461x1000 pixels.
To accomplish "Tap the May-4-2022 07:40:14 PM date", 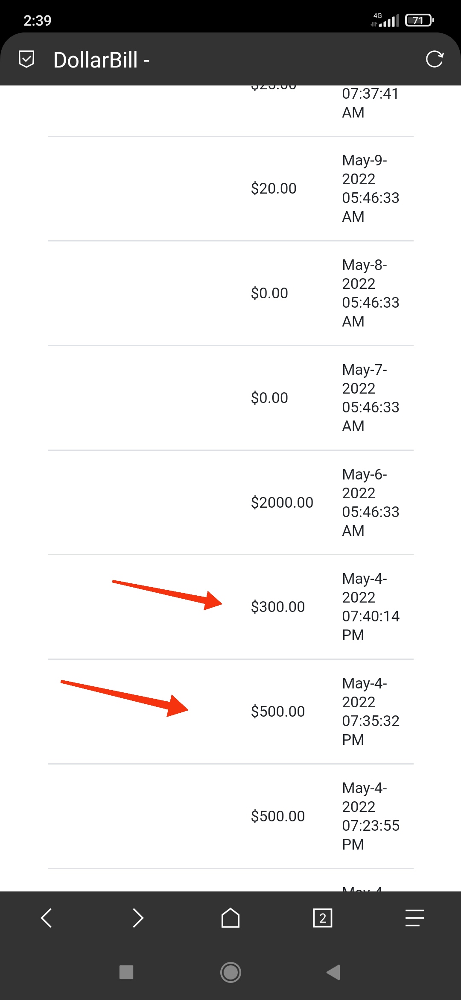I will pyautogui.click(x=370, y=607).
